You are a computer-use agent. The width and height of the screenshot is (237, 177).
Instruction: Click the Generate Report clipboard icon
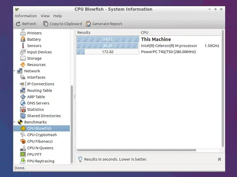88,24
